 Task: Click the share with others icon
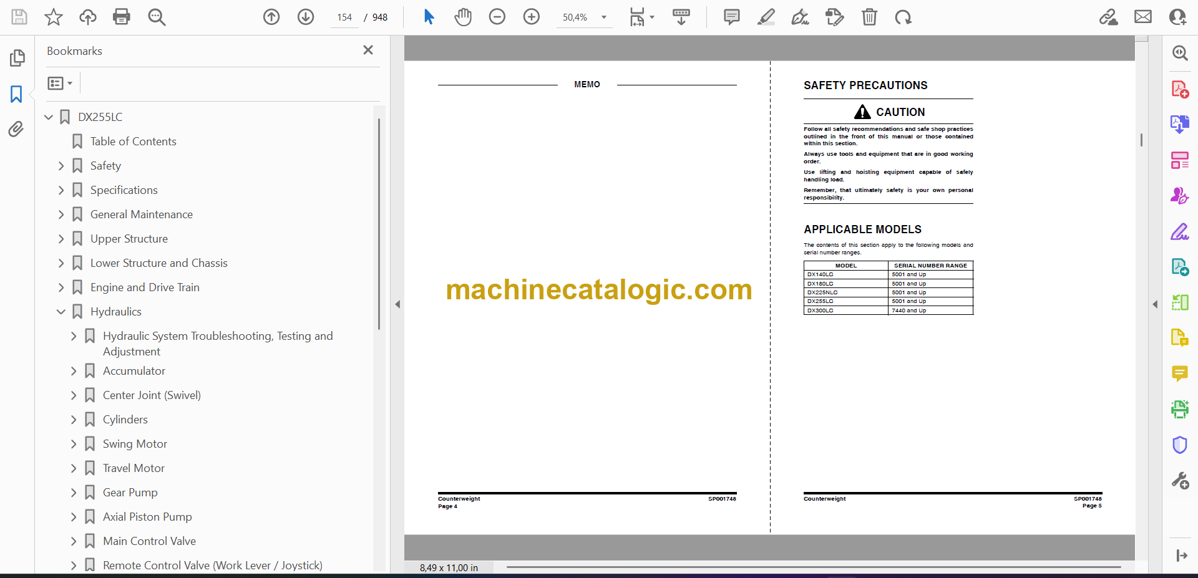point(1177,17)
